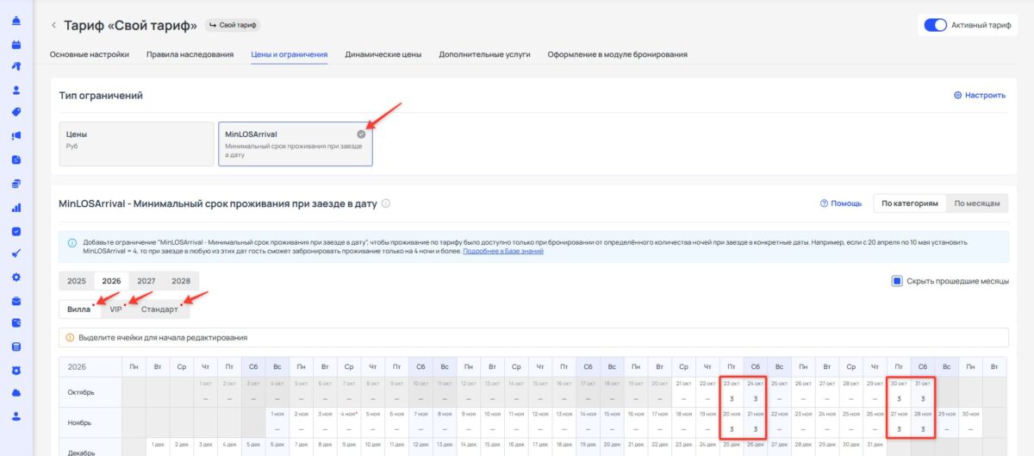Viewport: 1034px width, 456px height.
Task: Open the «Помощь» help link
Action: [x=841, y=203]
